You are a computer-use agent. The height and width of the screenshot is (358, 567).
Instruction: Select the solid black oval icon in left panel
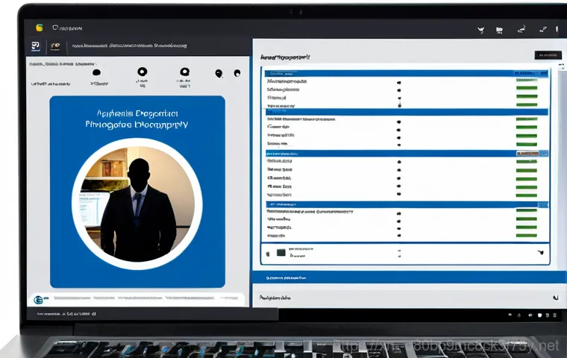coord(96,72)
